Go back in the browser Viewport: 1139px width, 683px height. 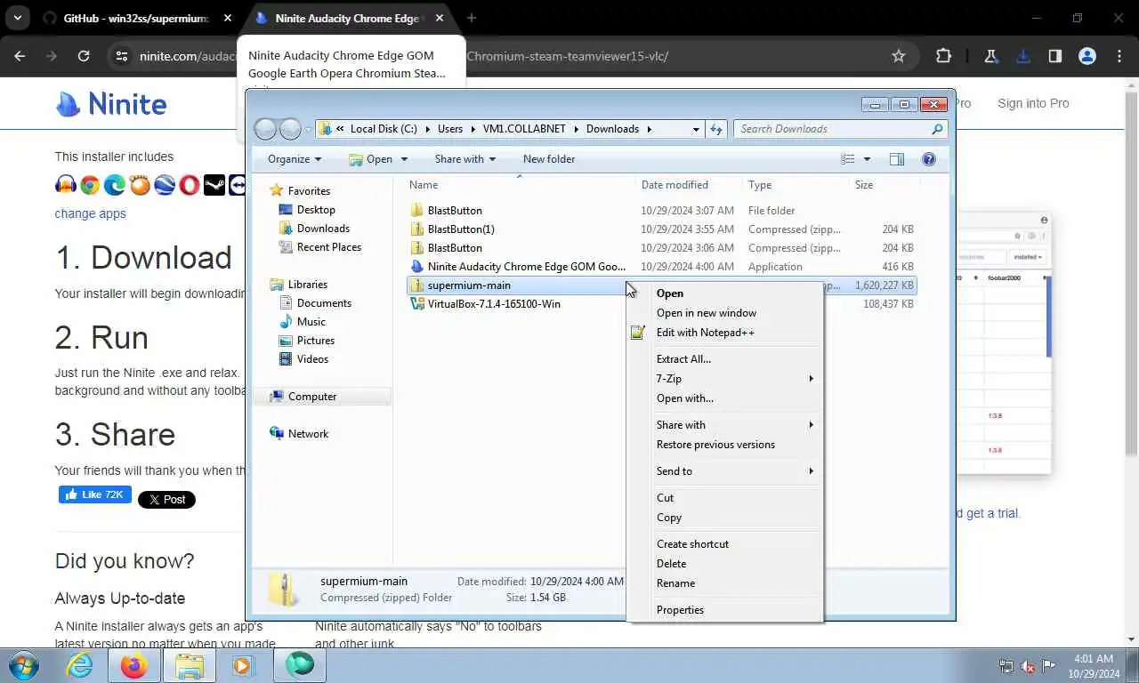20,56
